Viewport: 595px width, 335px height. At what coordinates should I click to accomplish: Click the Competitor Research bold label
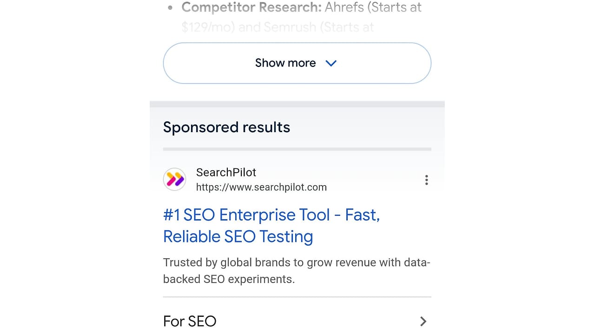pos(251,7)
